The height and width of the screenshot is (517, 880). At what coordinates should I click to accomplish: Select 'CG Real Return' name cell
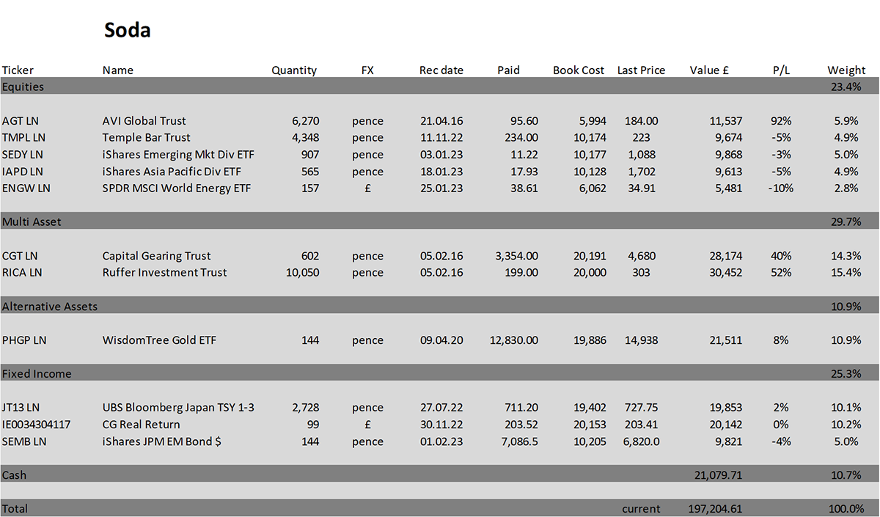[x=141, y=425]
